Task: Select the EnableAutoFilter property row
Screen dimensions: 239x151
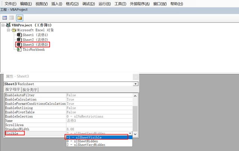Action: [x=69, y=95]
